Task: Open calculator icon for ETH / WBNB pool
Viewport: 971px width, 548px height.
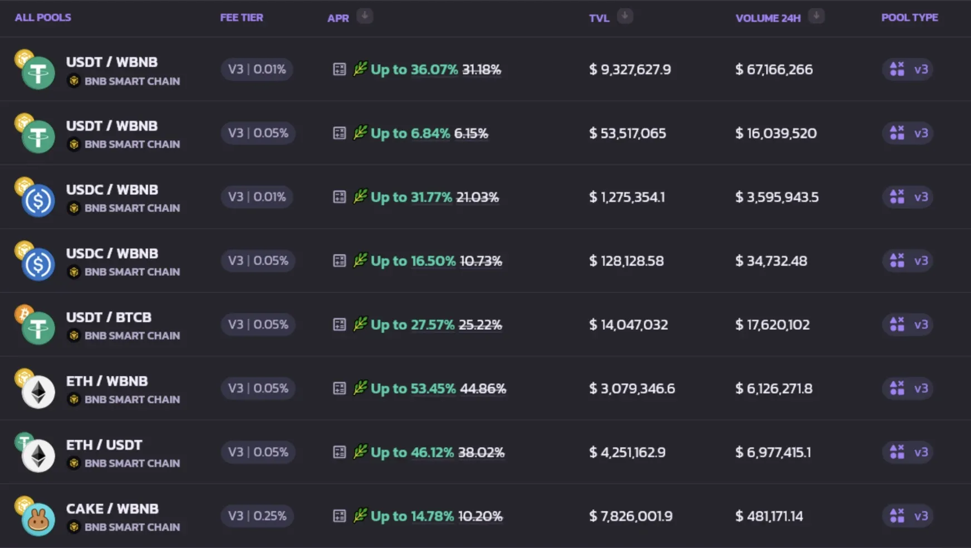Action: [x=339, y=389]
